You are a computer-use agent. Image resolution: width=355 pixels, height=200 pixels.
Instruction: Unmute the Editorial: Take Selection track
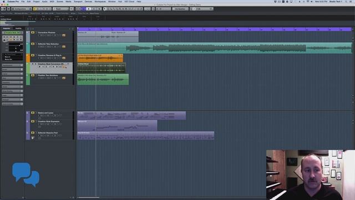tap(33, 44)
